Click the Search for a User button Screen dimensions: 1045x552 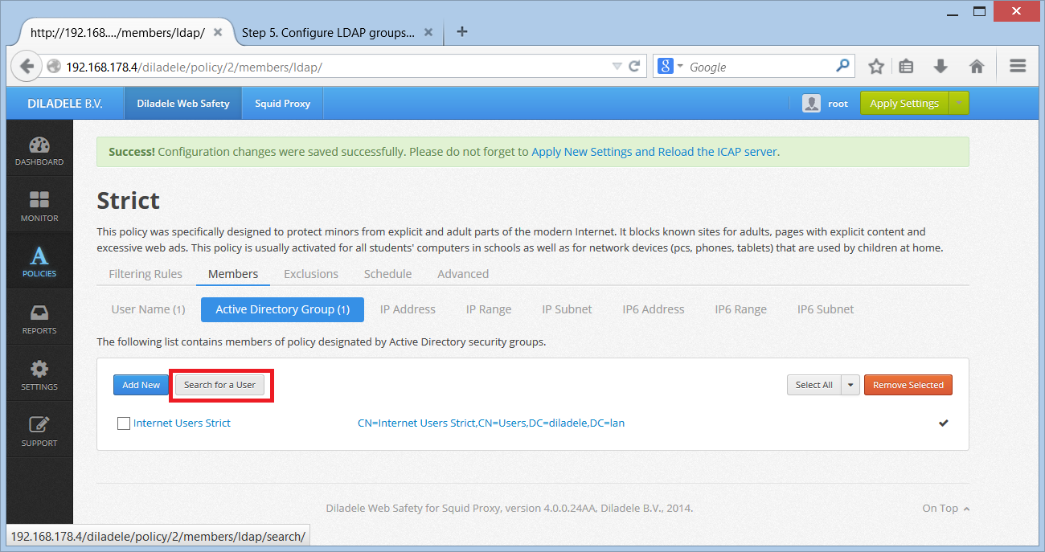pos(219,385)
